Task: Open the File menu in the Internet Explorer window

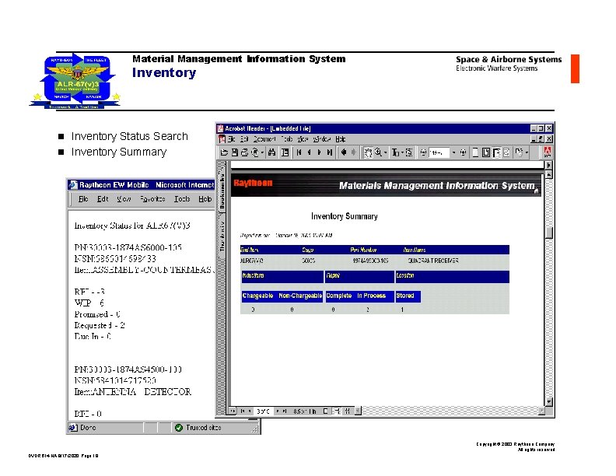Action: tap(83, 199)
